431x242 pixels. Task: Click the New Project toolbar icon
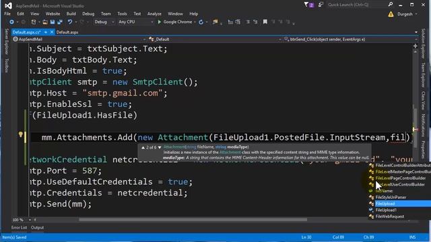click(x=34, y=22)
